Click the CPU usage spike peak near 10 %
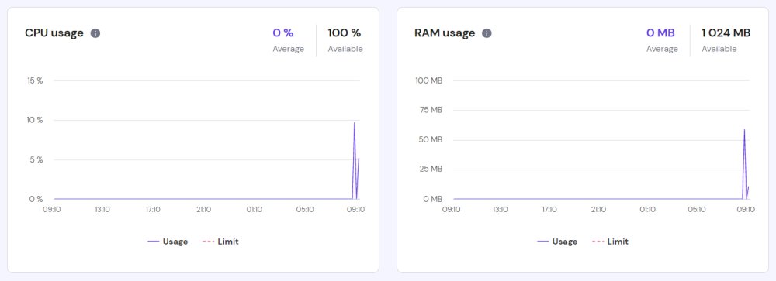Screen dimensions: 776x281 355,123
